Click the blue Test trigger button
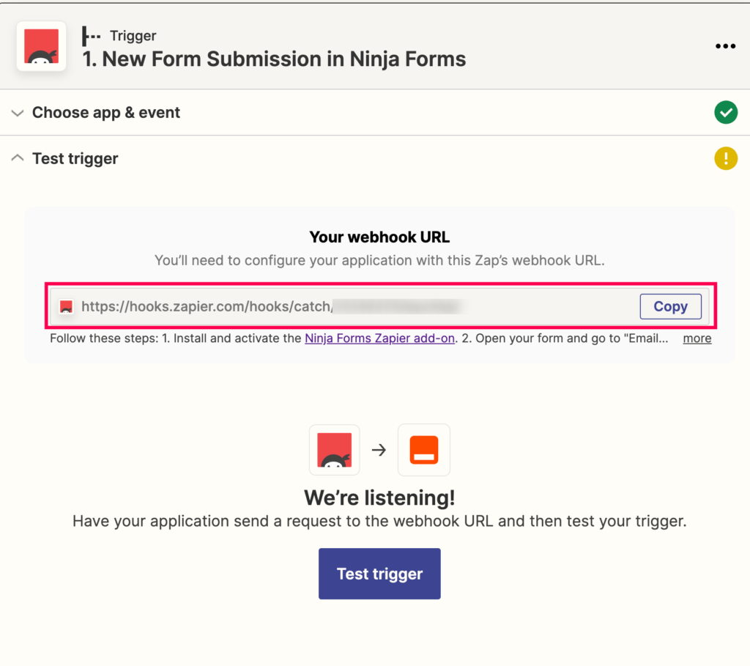The image size is (750, 666). coord(379,574)
